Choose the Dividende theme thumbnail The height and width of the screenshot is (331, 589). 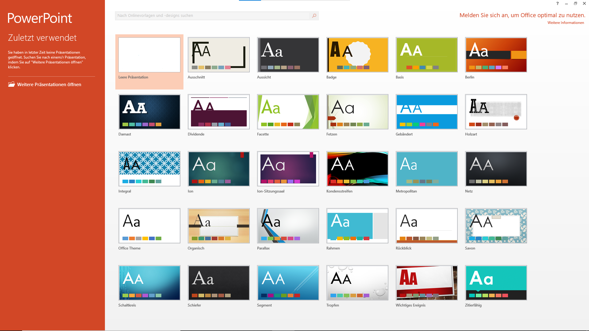(x=219, y=112)
